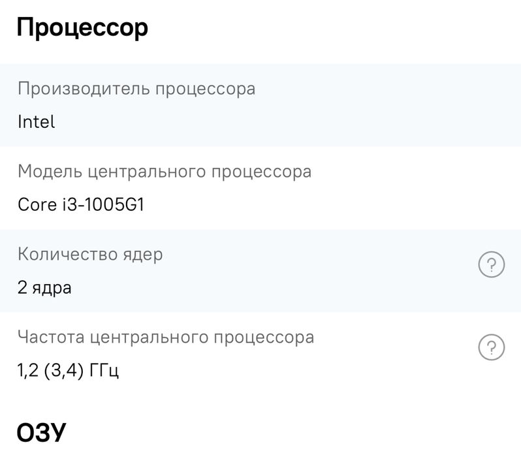Click the word Частота in the frequency label
Screen dimensions: 521x457
point(50,337)
